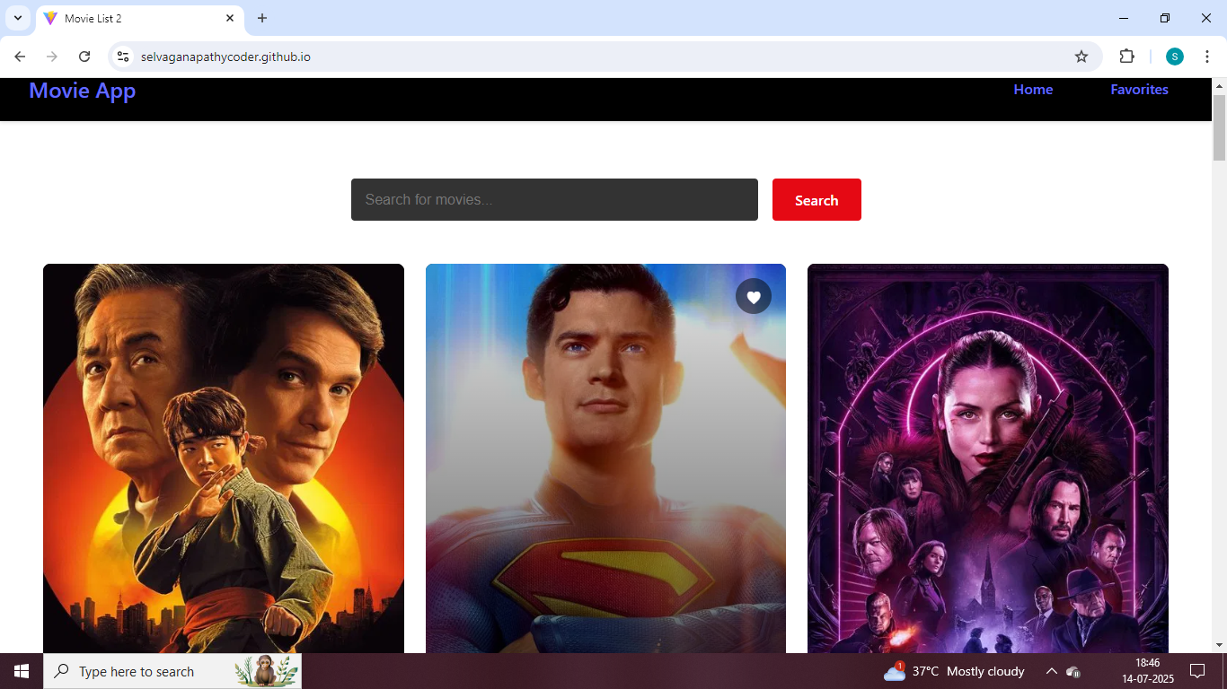The width and height of the screenshot is (1227, 689).
Task: Click the taskbar Type here to search box
Action: point(172,671)
